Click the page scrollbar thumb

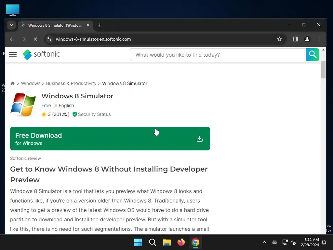click(323, 70)
